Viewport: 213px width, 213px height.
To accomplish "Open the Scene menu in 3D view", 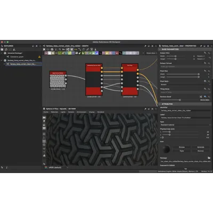I will pos(46,112).
